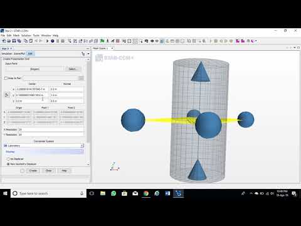Image resolution: width=301 pixels, height=226 pixels.
Task: Select the In Displayer radio option
Action: (8, 159)
